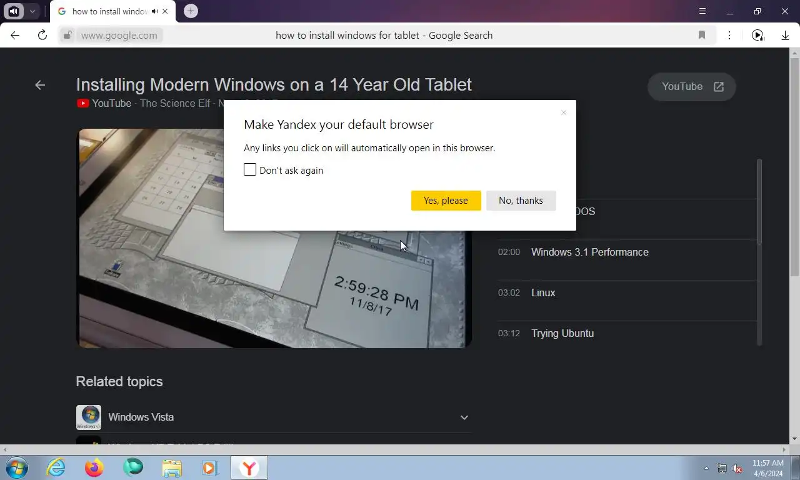Click the network tray icon
Viewport: 800px width, 480px height.
coord(722,468)
